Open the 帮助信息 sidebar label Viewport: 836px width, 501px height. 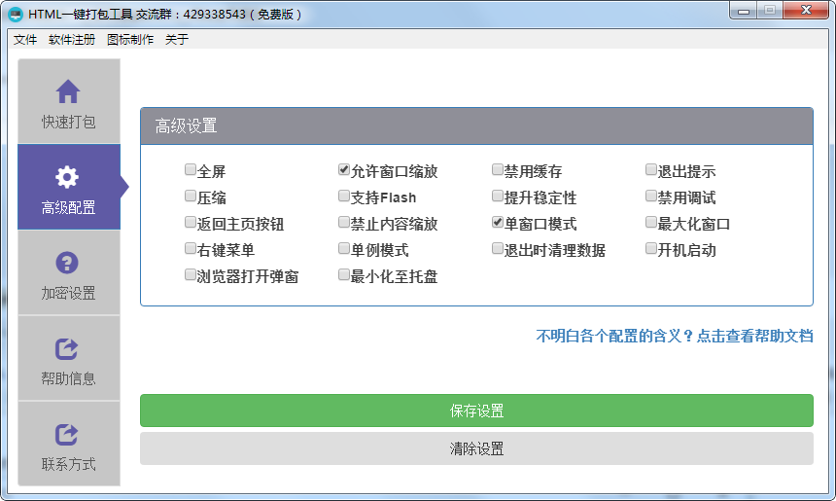[69, 378]
